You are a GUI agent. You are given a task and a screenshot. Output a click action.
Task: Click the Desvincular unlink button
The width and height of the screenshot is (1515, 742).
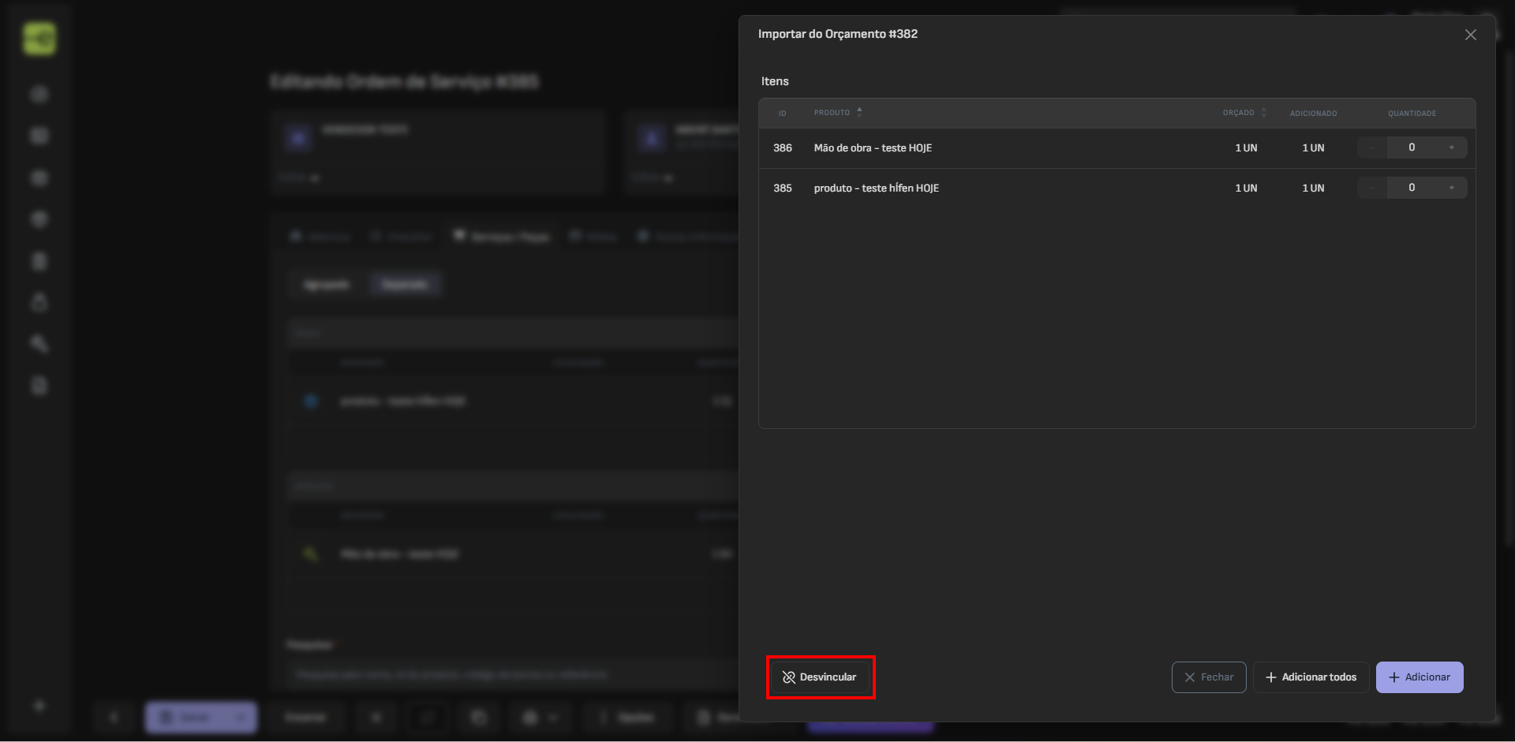pos(820,677)
